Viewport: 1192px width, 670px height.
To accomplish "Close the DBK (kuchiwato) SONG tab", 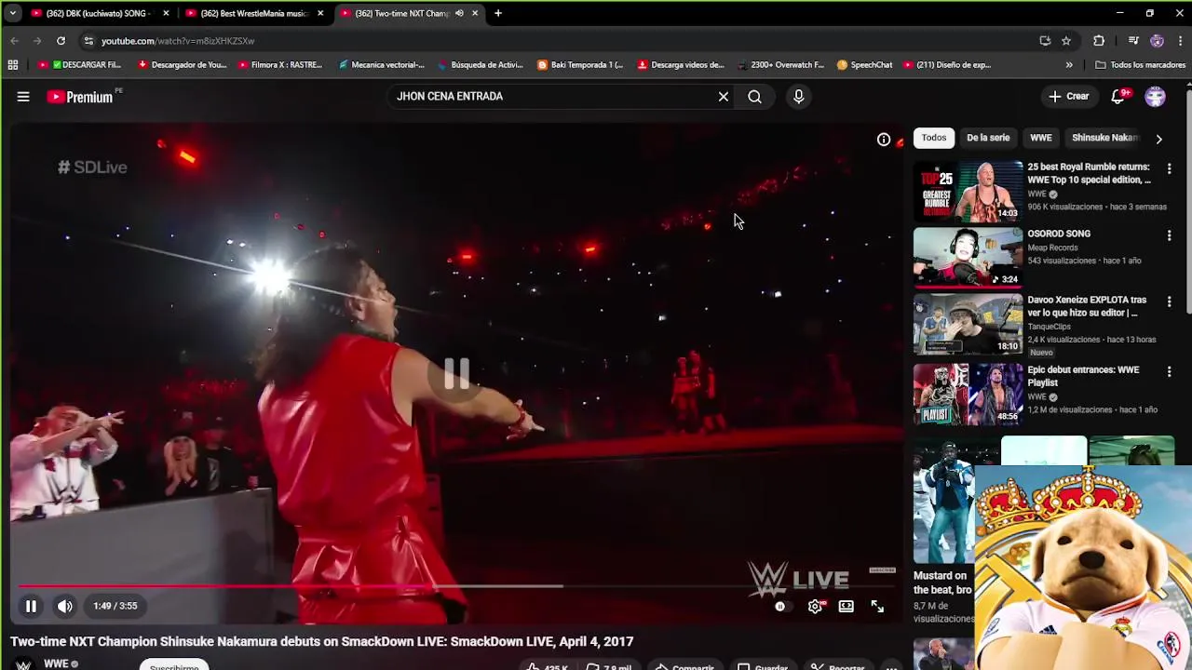I will pyautogui.click(x=166, y=14).
